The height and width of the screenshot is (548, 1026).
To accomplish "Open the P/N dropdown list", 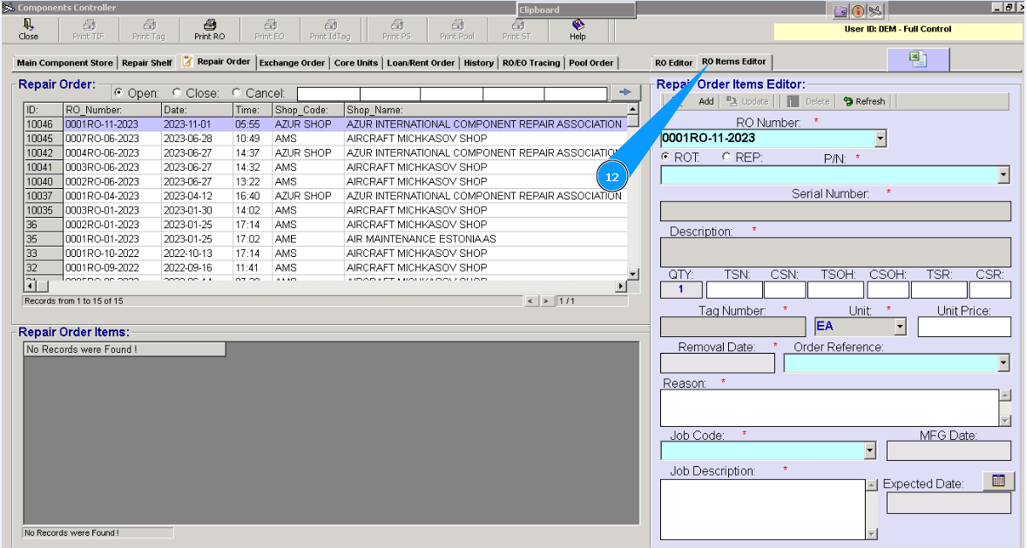I will [1003, 175].
